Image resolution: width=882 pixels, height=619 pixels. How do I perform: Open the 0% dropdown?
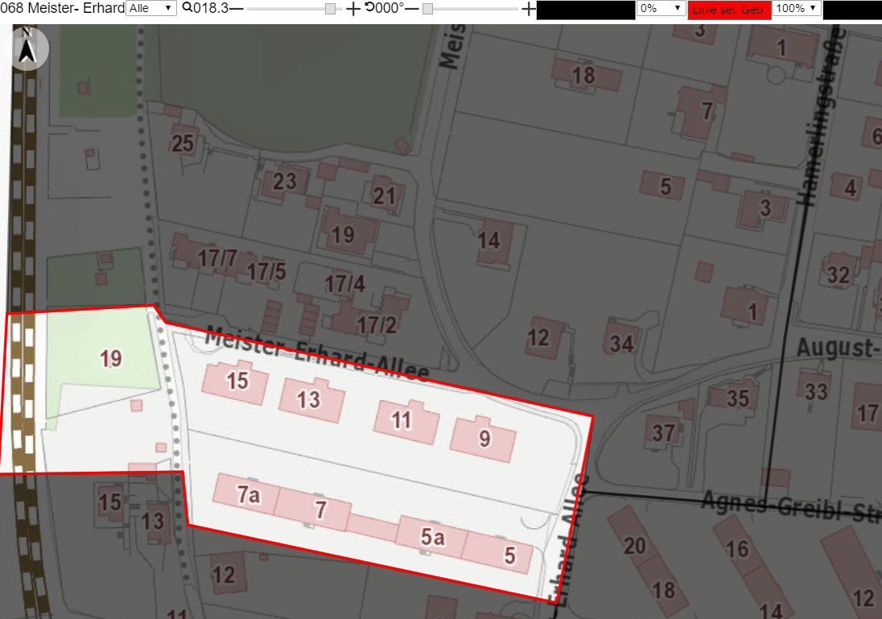coord(661,8)
